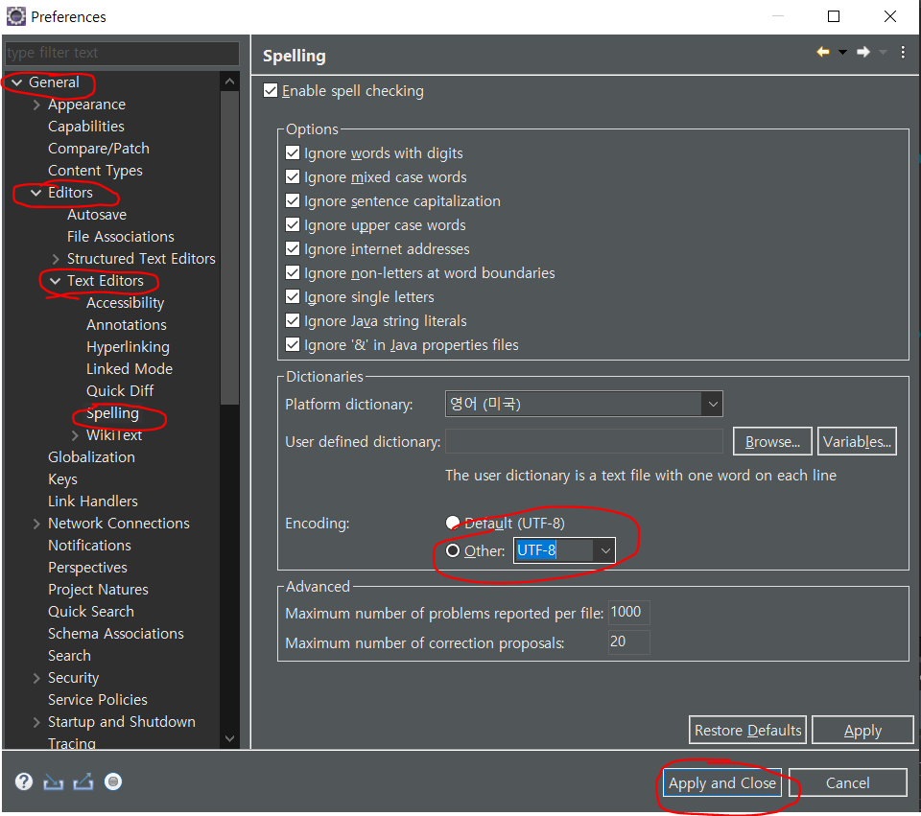The width and height of the screenshot is (921, 816).
Task: Select Quick Search in the tree
Action: [91, 612]
